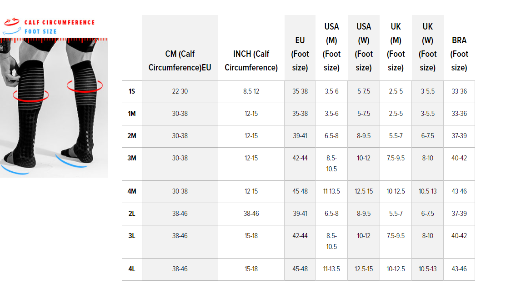Select the 4M size row label

point(132,191)
